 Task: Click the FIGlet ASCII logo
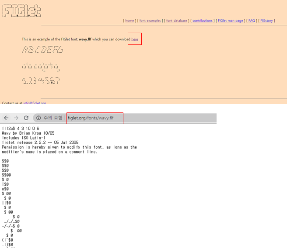21,10
